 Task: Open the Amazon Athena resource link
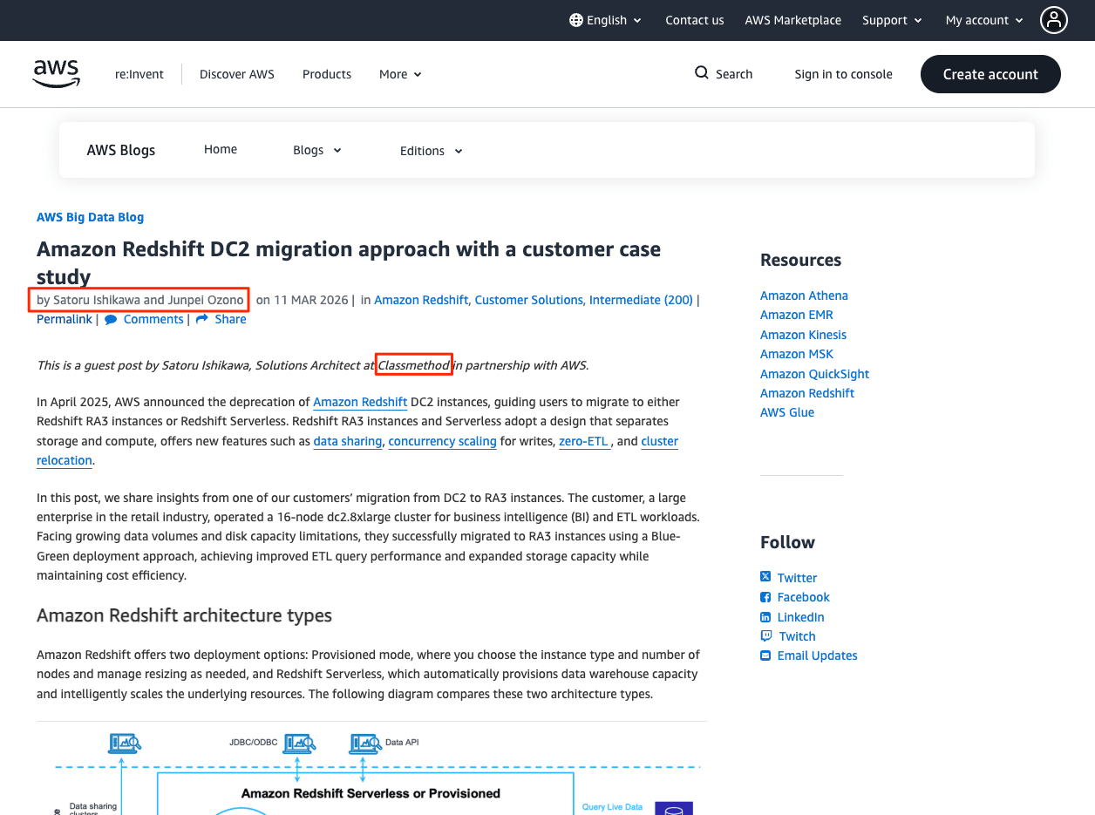click(804, 295)
